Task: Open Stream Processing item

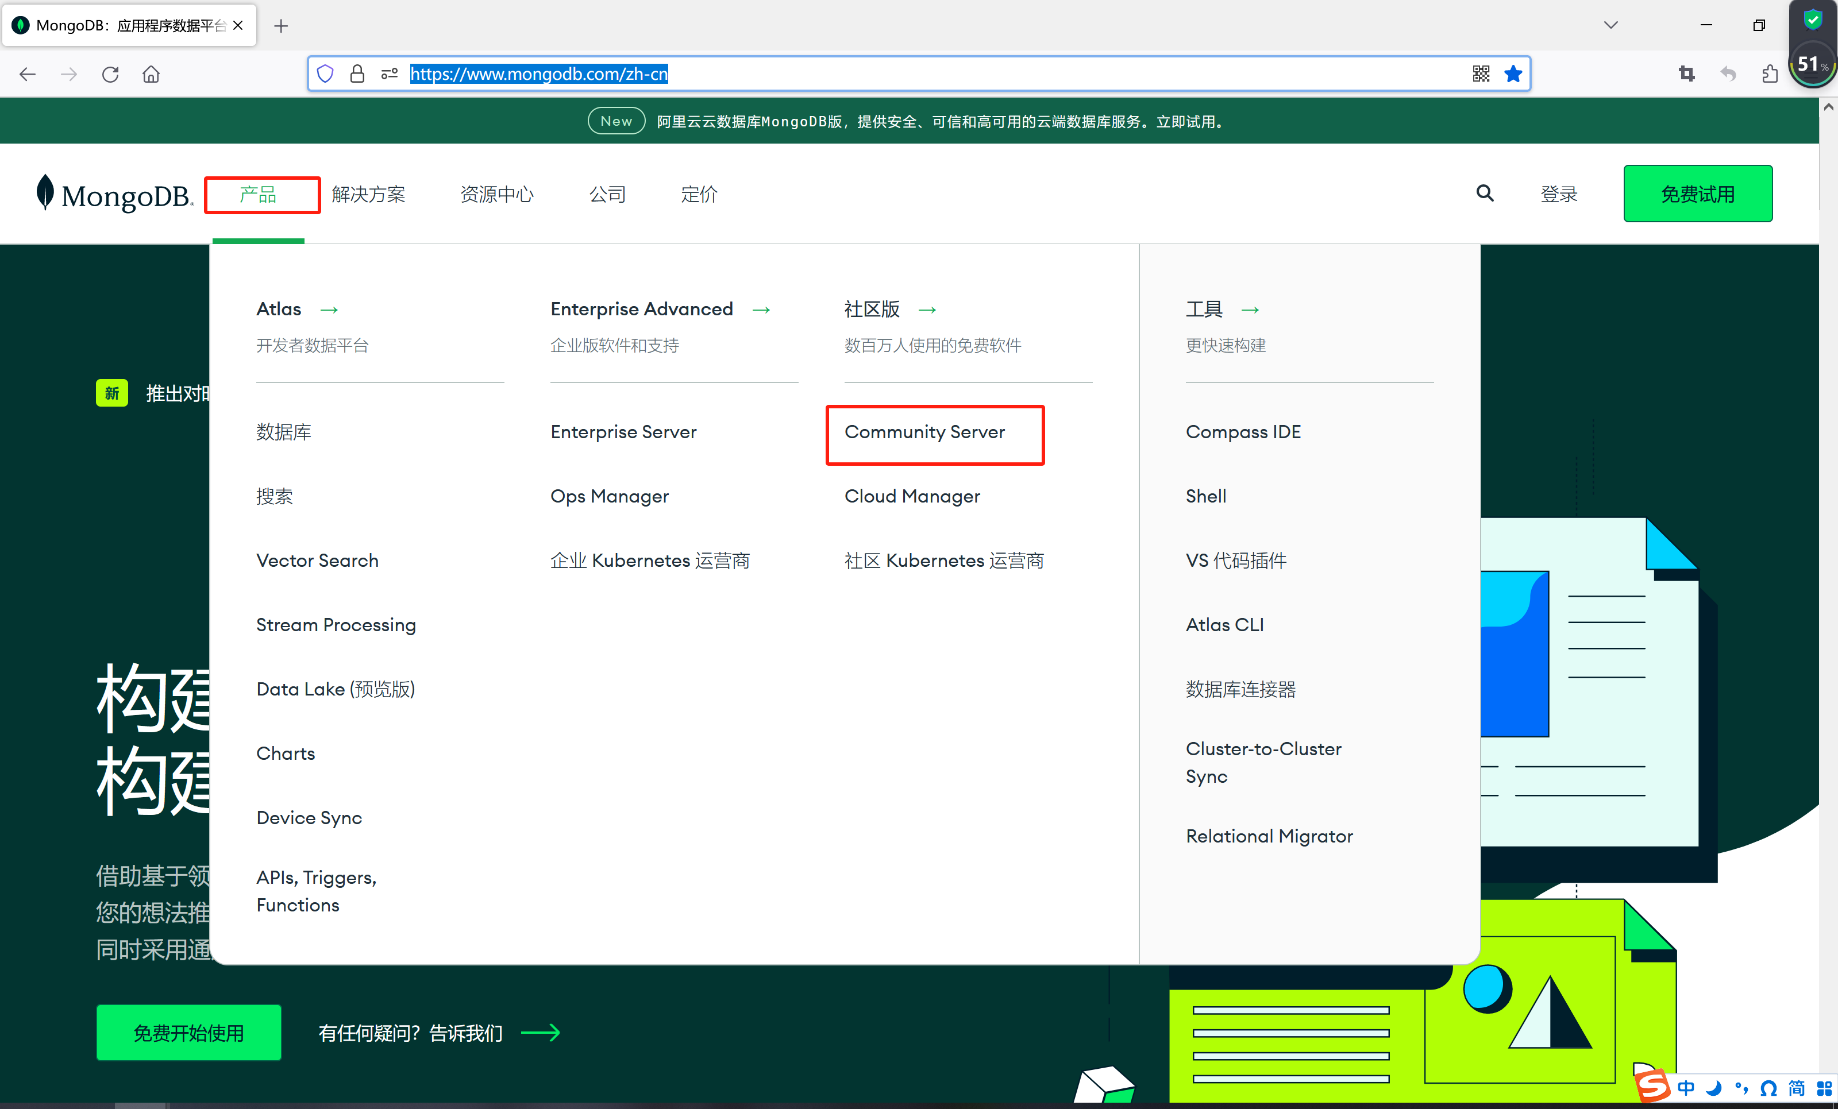Action: [x=336, y=625]
